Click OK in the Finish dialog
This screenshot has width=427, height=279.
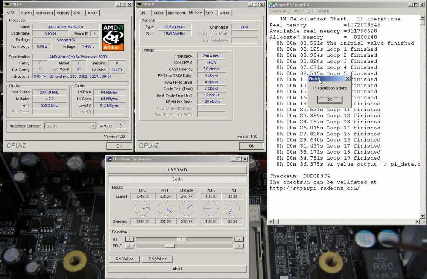point(330,99)
